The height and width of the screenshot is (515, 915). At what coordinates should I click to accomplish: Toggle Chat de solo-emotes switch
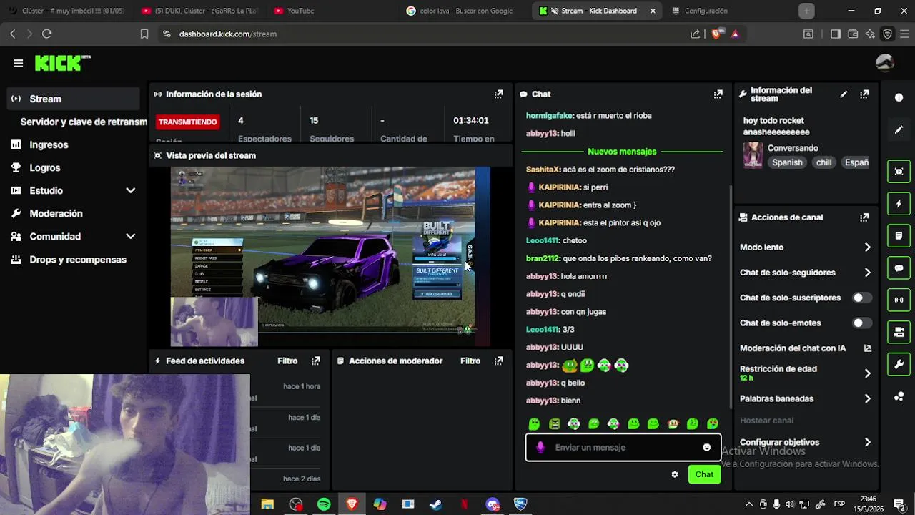click(862, 323)
